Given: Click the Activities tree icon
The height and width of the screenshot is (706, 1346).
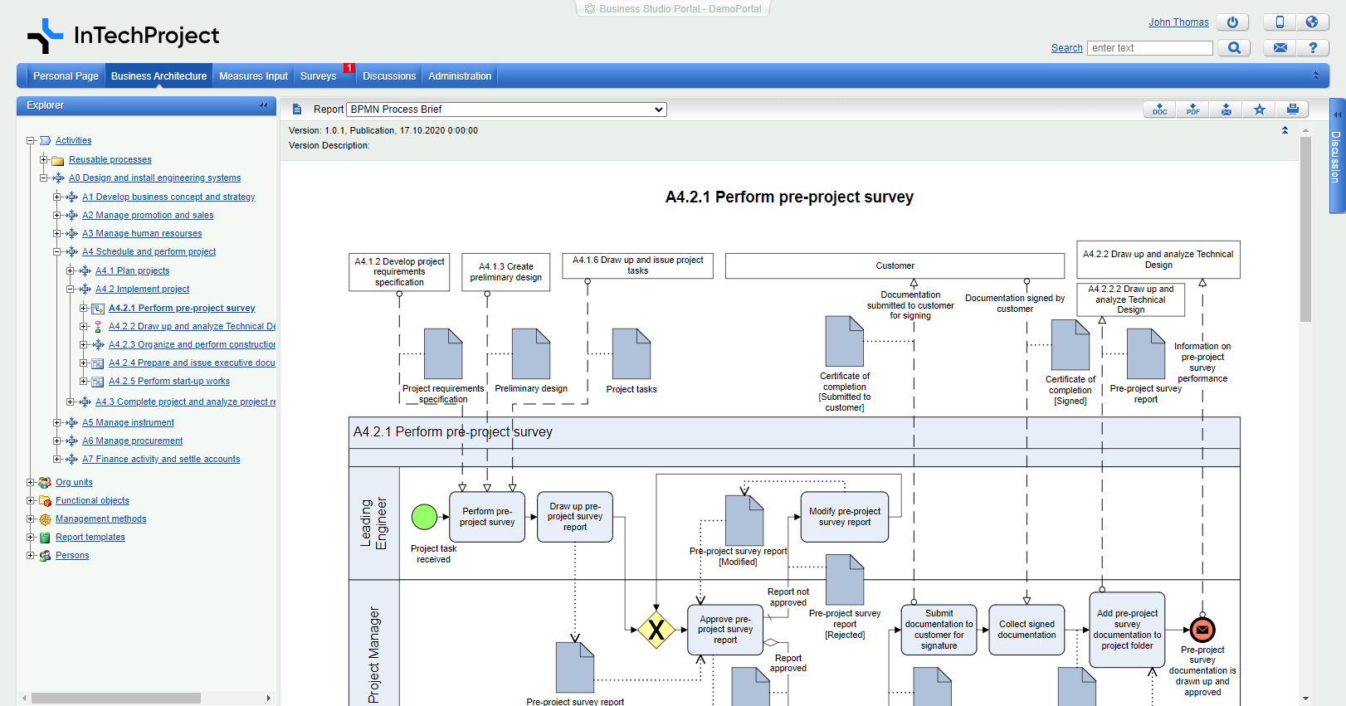Looking at the screenshot, I should pos(46,141).
